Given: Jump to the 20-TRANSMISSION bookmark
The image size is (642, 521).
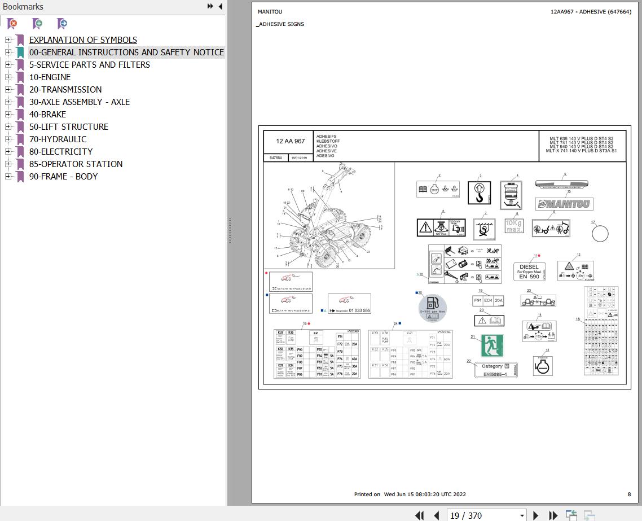Looking at the screenshot, I should [x=65, y=90].
